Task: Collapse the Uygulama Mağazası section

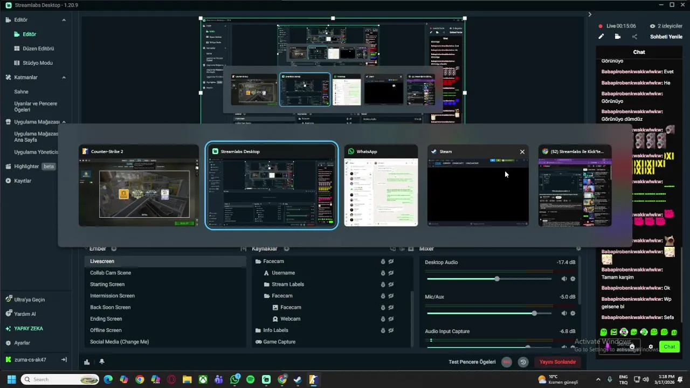Action: (x=64, y=122)
